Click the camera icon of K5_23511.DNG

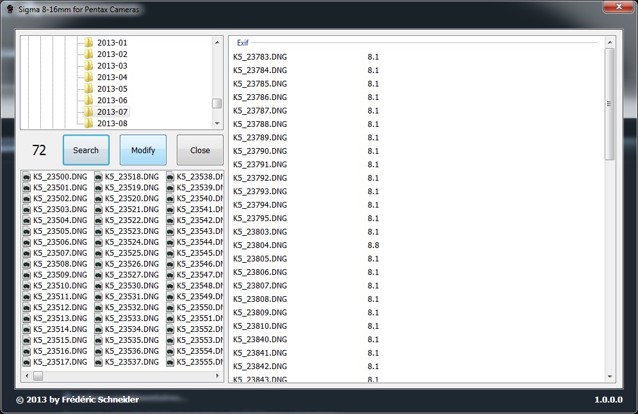coord(27,296)
